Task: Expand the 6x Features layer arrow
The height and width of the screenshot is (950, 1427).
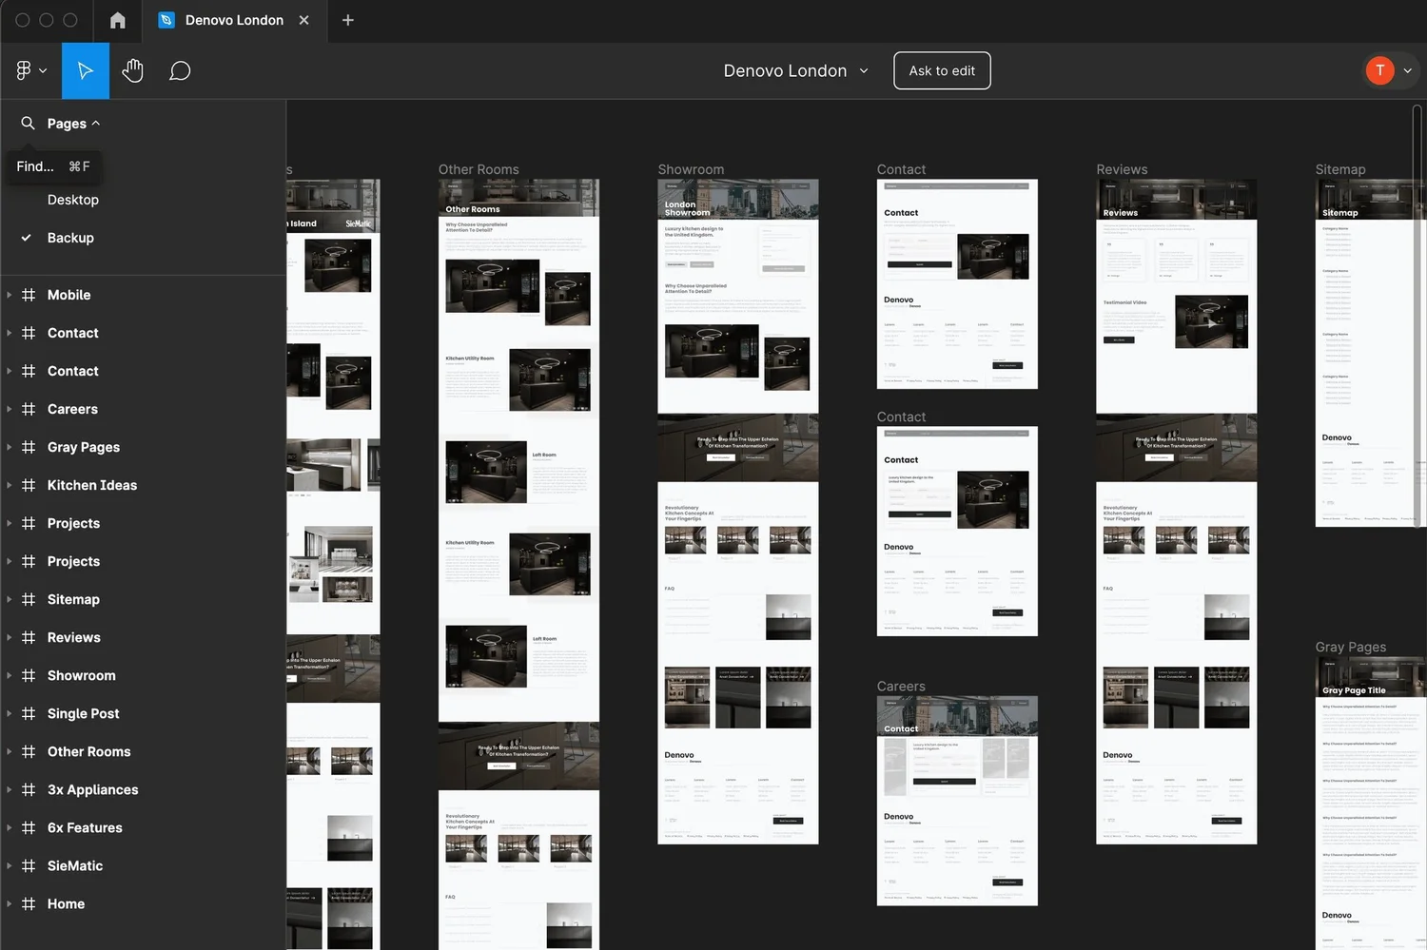Action: (10, 827)
